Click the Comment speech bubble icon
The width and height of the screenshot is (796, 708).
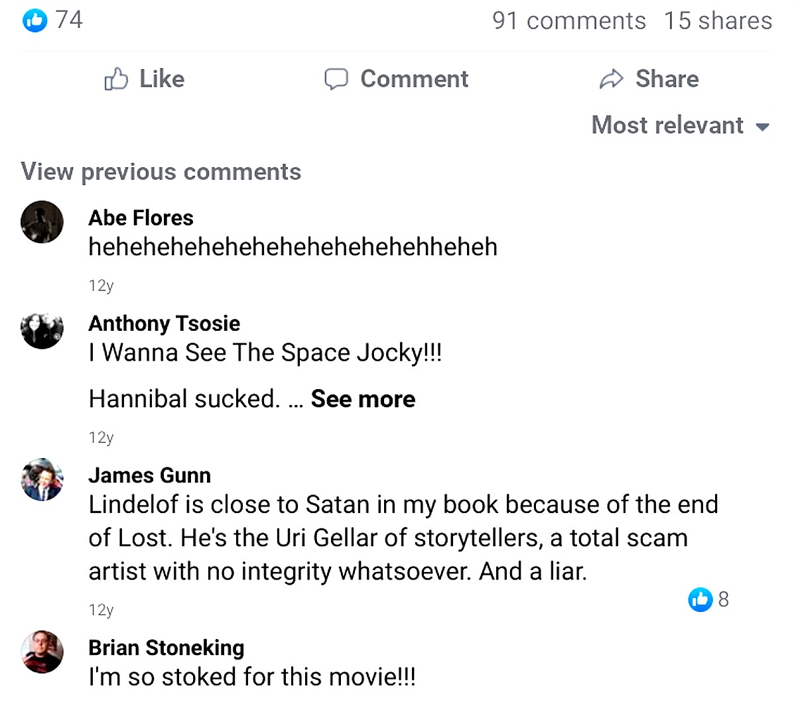coord(336,79)
